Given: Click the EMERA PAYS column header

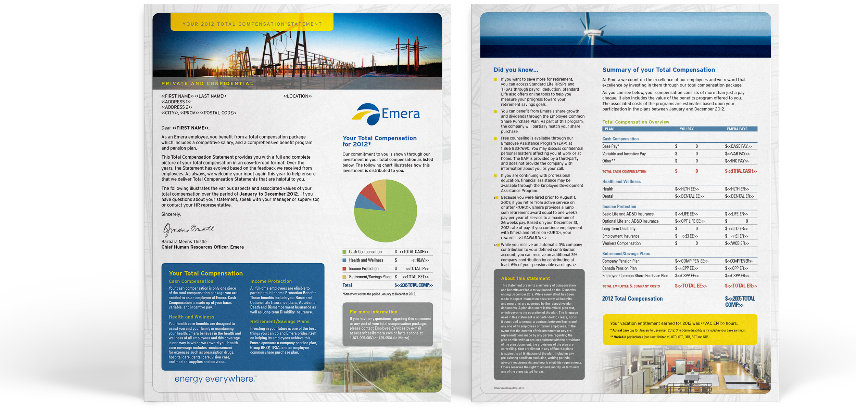Looking at the screenshot, I should tap(737, 129).
